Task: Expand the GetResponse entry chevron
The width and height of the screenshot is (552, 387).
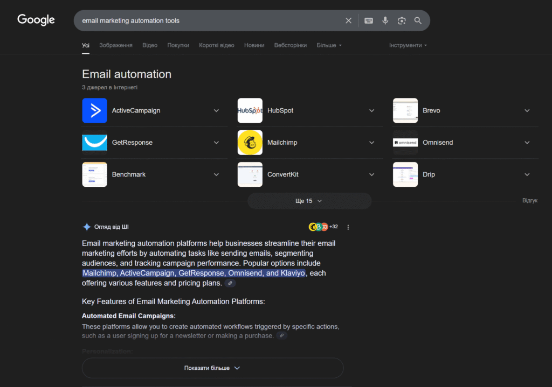Action: click(216, 143)
